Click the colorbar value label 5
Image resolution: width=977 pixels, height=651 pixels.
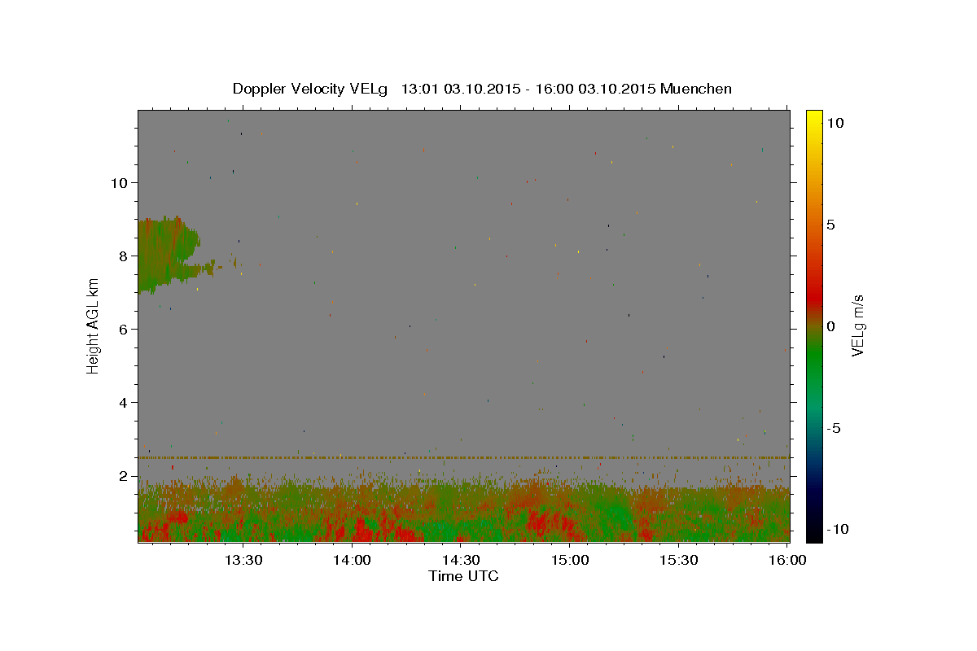click(x=831, y=225)
